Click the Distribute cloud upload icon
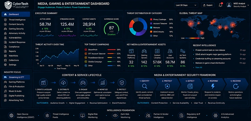This screenshot has width=251, height=121. click(x=63, y=83)
